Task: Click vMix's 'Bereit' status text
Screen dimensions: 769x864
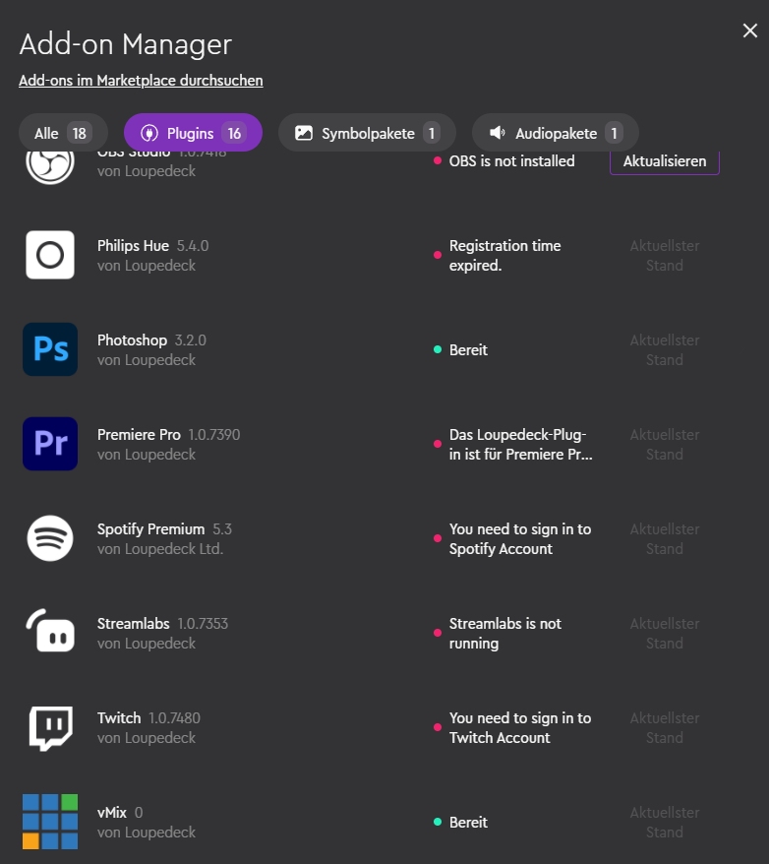Action: [x=468, y=822]
